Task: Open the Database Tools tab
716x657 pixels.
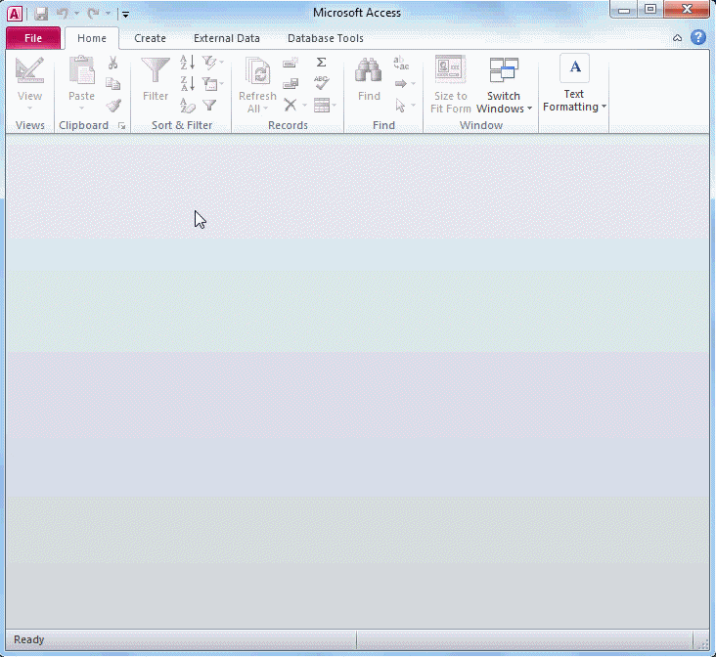Action: tap(326, 38)
